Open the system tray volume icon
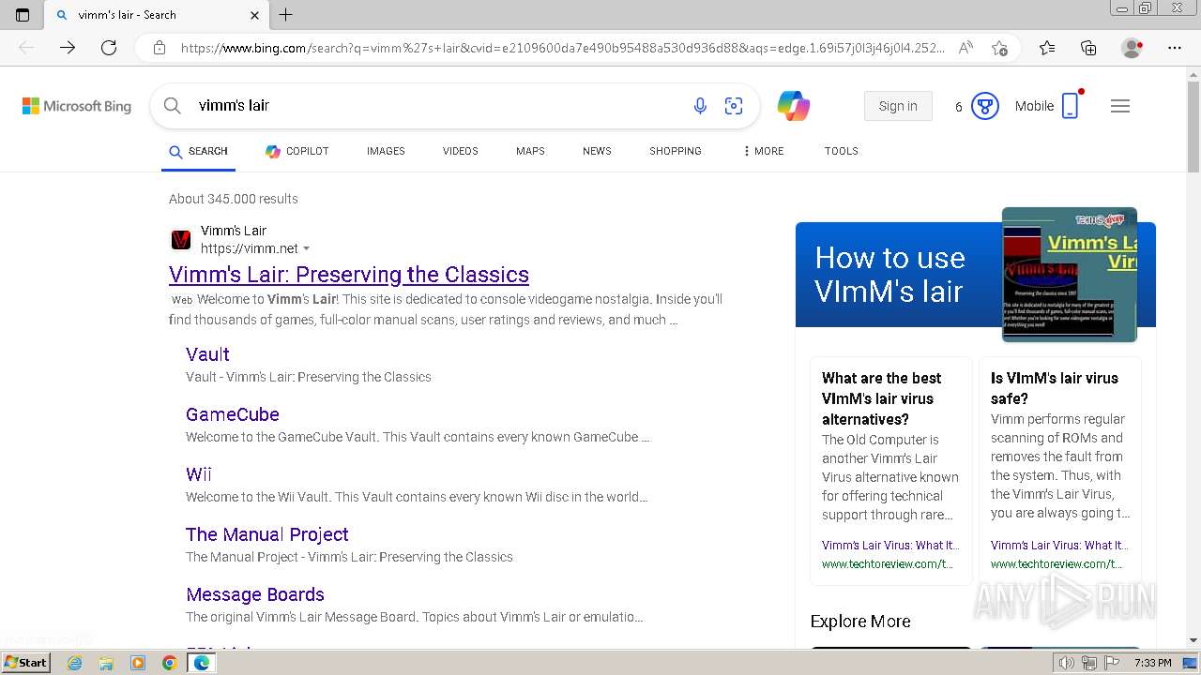Screen dimensions: 1201x675 click(1066, 663)
